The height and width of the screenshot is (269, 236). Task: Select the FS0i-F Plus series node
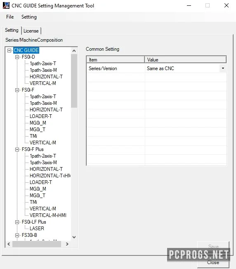point(33,149)
